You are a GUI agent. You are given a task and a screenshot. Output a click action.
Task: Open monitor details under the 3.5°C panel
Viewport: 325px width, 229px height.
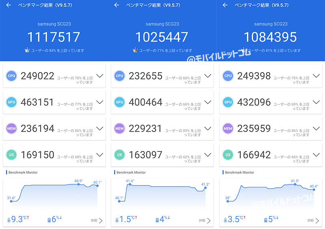pyautogui.click(x=313, y=220)
